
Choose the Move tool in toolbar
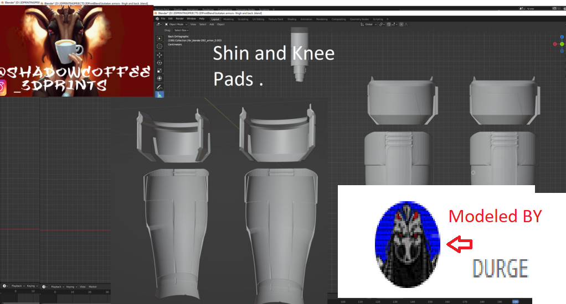(x=159, y=55)
